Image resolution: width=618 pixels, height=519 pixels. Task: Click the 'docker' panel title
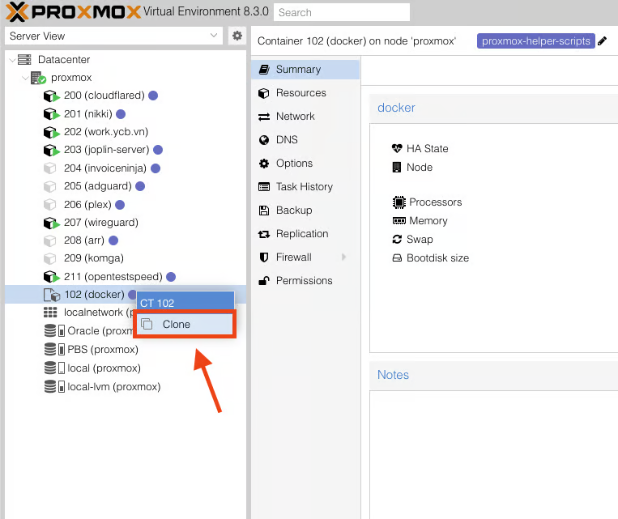[396, 108]
